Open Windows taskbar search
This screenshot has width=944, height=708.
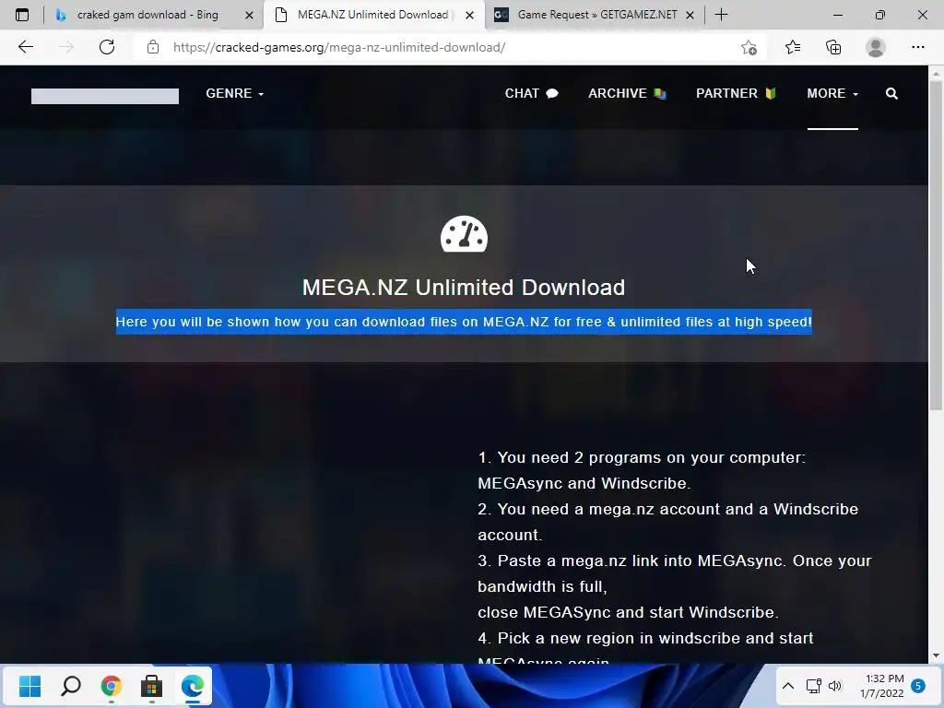click(x=71, y=686)
